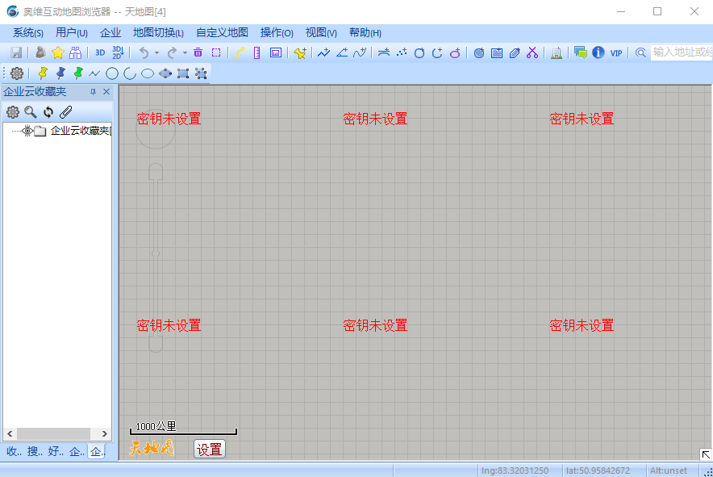Toggle the 3D/2D switch icon
713x477 pixels.
pos(118,52)
